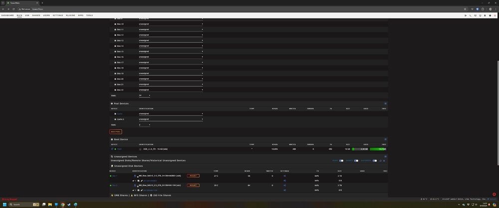This screenshot has width=499, height=208.
Task: Open the Plugins menu item
Action: (71, 15)
